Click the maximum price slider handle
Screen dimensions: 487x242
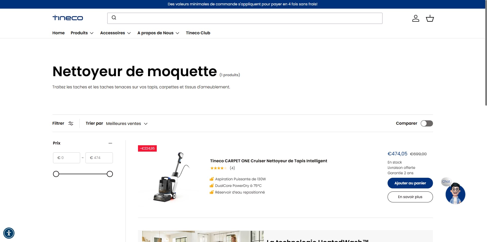pyautogui.click(x=110, y=174)
